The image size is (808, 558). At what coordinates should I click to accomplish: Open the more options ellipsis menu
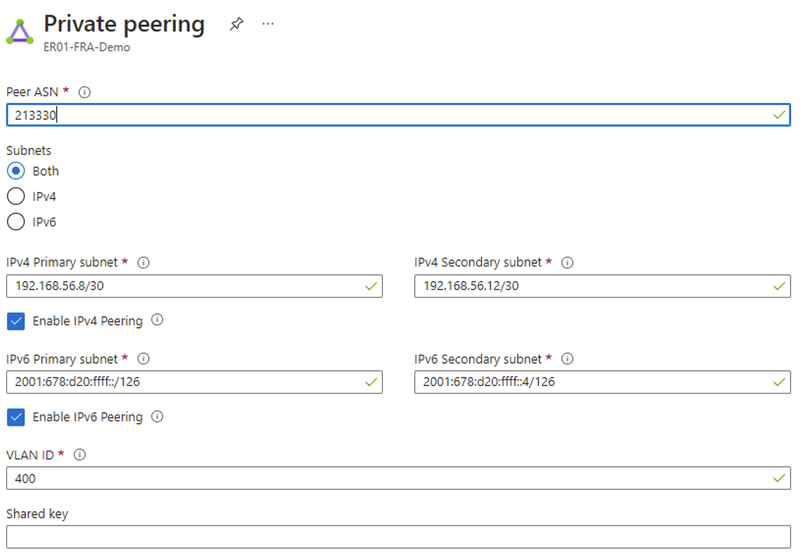coord(268,24)
